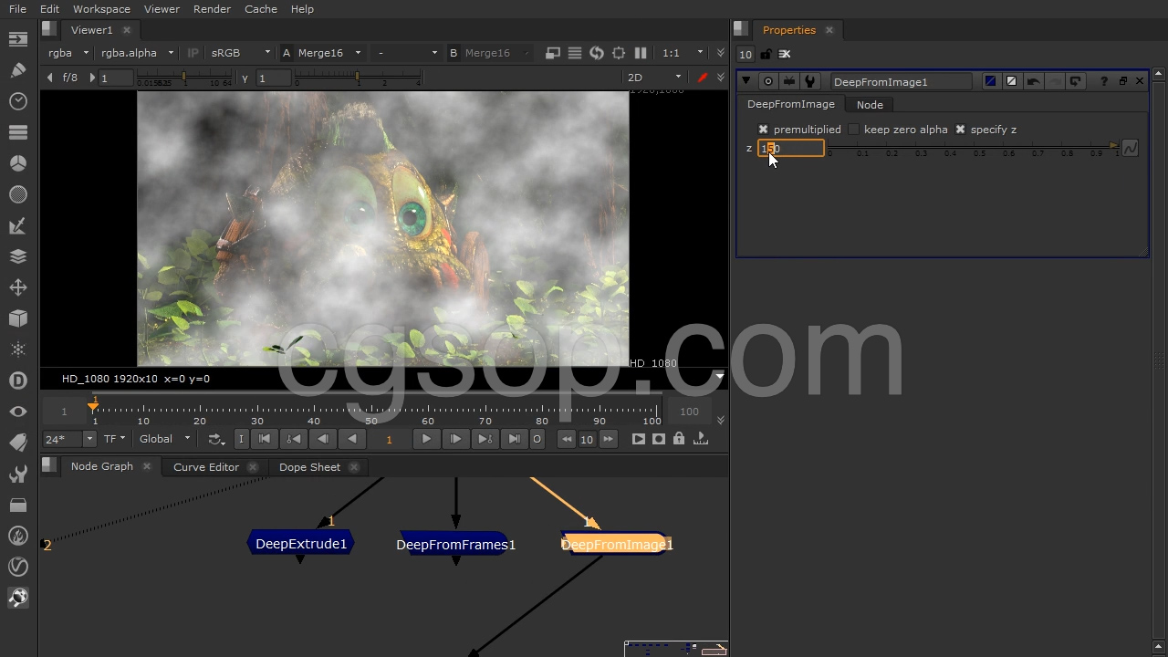Toggle out-point O button

pos(537,439)
